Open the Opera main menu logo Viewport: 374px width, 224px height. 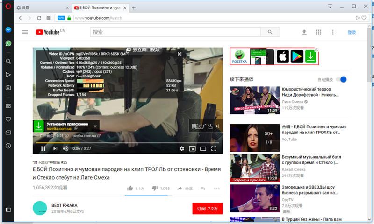pyautogui.click(x=8, y=6)
